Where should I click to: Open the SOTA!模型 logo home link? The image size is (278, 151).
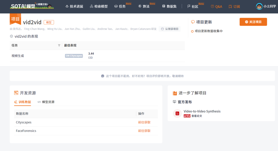[x=32, y=6]
